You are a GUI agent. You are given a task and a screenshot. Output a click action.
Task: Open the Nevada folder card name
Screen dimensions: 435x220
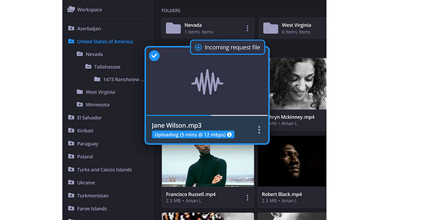click(x=193, y=25)
